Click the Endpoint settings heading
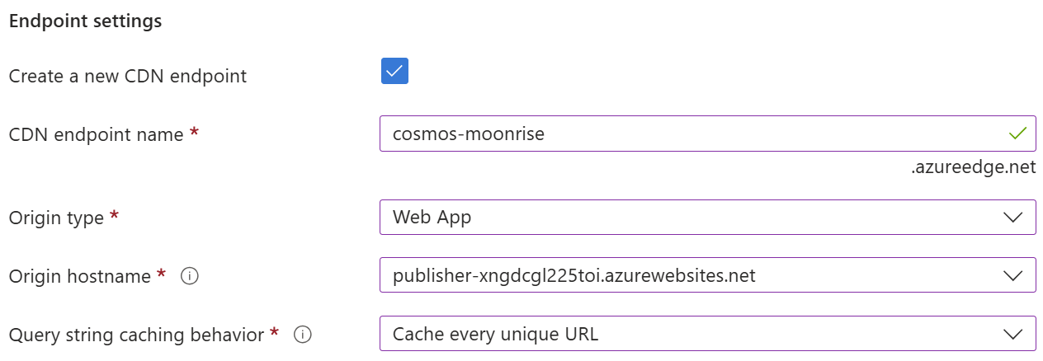Screen dimensions: 1043x361 coord(85,21)
